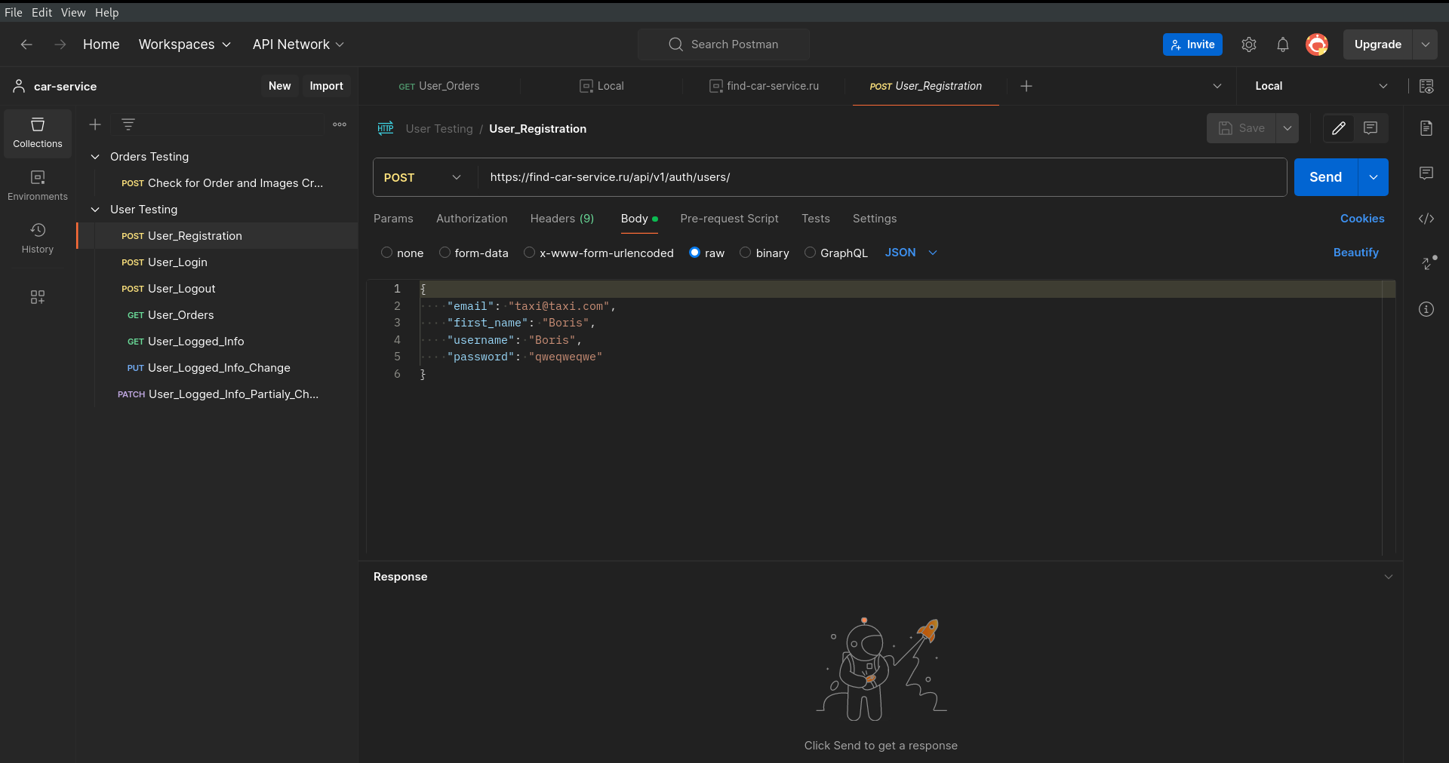Open environment quick look icon
The width and height of the screenshot is (1449, 763).
click(1426, 86)
